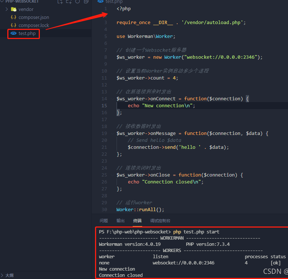Screen dimensions: 288x279
Task: Click the Workerman\Worker namespace on line 5
Action: pos(150,36)
